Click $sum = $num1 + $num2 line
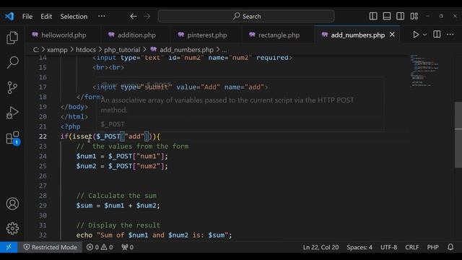 pyautogui.click(x=118, y=205)
